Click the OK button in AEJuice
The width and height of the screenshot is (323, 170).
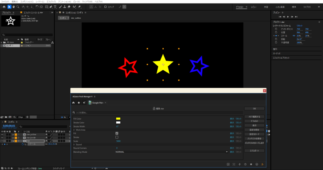click(254, 108)
